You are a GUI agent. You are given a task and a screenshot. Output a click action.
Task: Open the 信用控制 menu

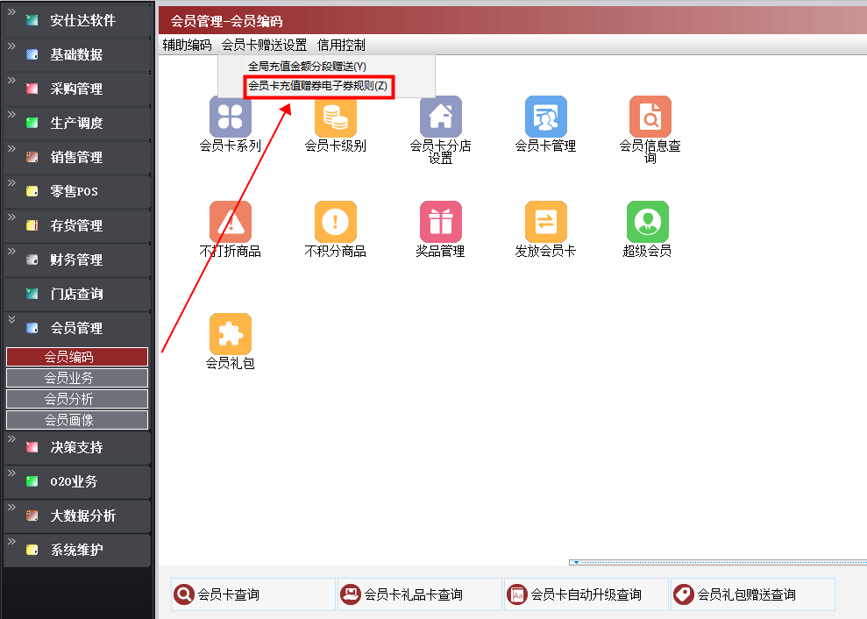tap(341, 45)
